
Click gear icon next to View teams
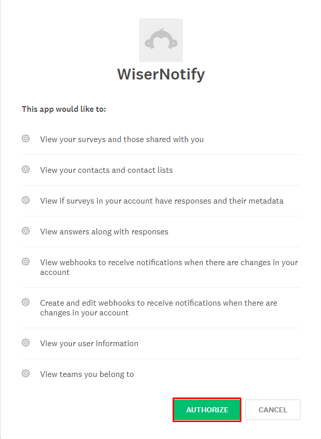coord(26,373)
